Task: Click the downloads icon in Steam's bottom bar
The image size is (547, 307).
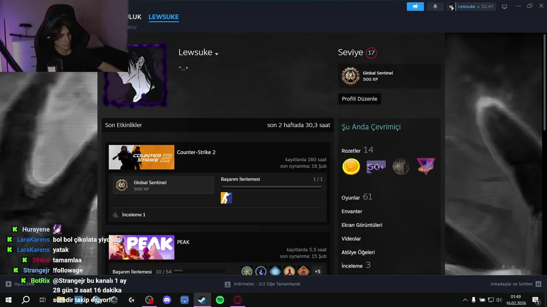Action: [228, 284]
